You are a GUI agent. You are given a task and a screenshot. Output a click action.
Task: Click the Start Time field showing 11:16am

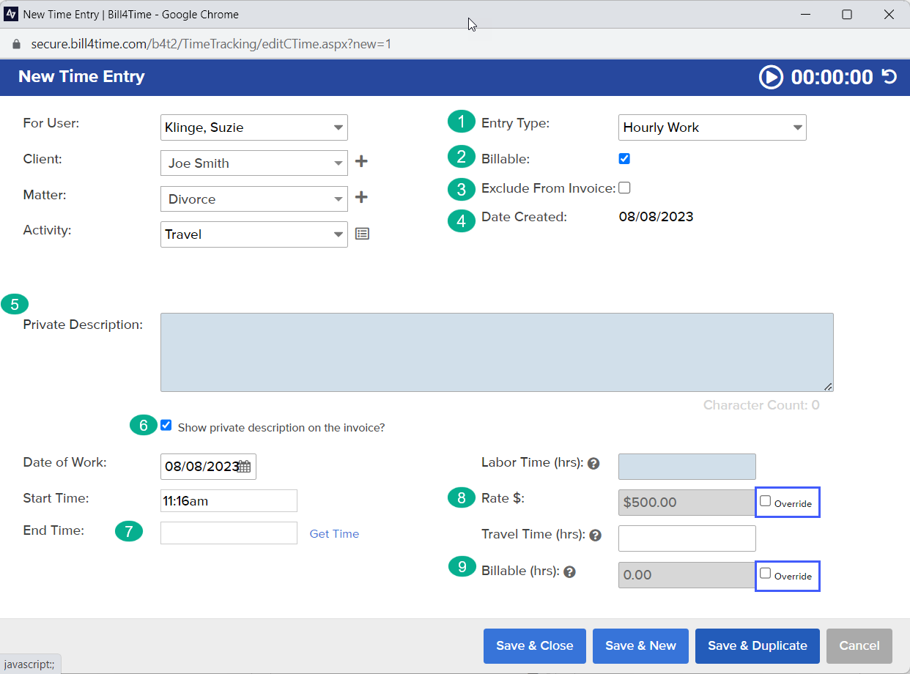click(x=229, y=501)
